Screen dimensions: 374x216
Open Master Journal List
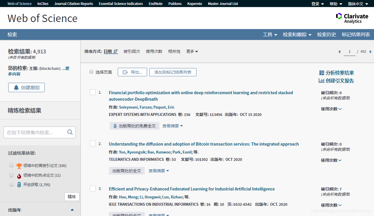(x=223, y=4)
